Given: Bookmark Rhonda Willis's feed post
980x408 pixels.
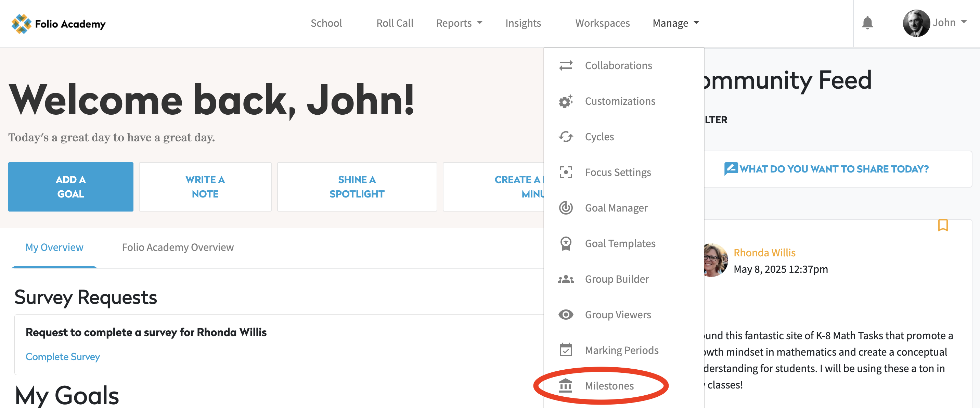Looking at the screenshot, I should coord(942,225).
